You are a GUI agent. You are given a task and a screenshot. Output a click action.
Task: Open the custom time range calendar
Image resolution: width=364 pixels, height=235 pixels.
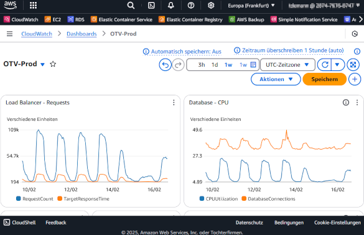pos(253,64)
